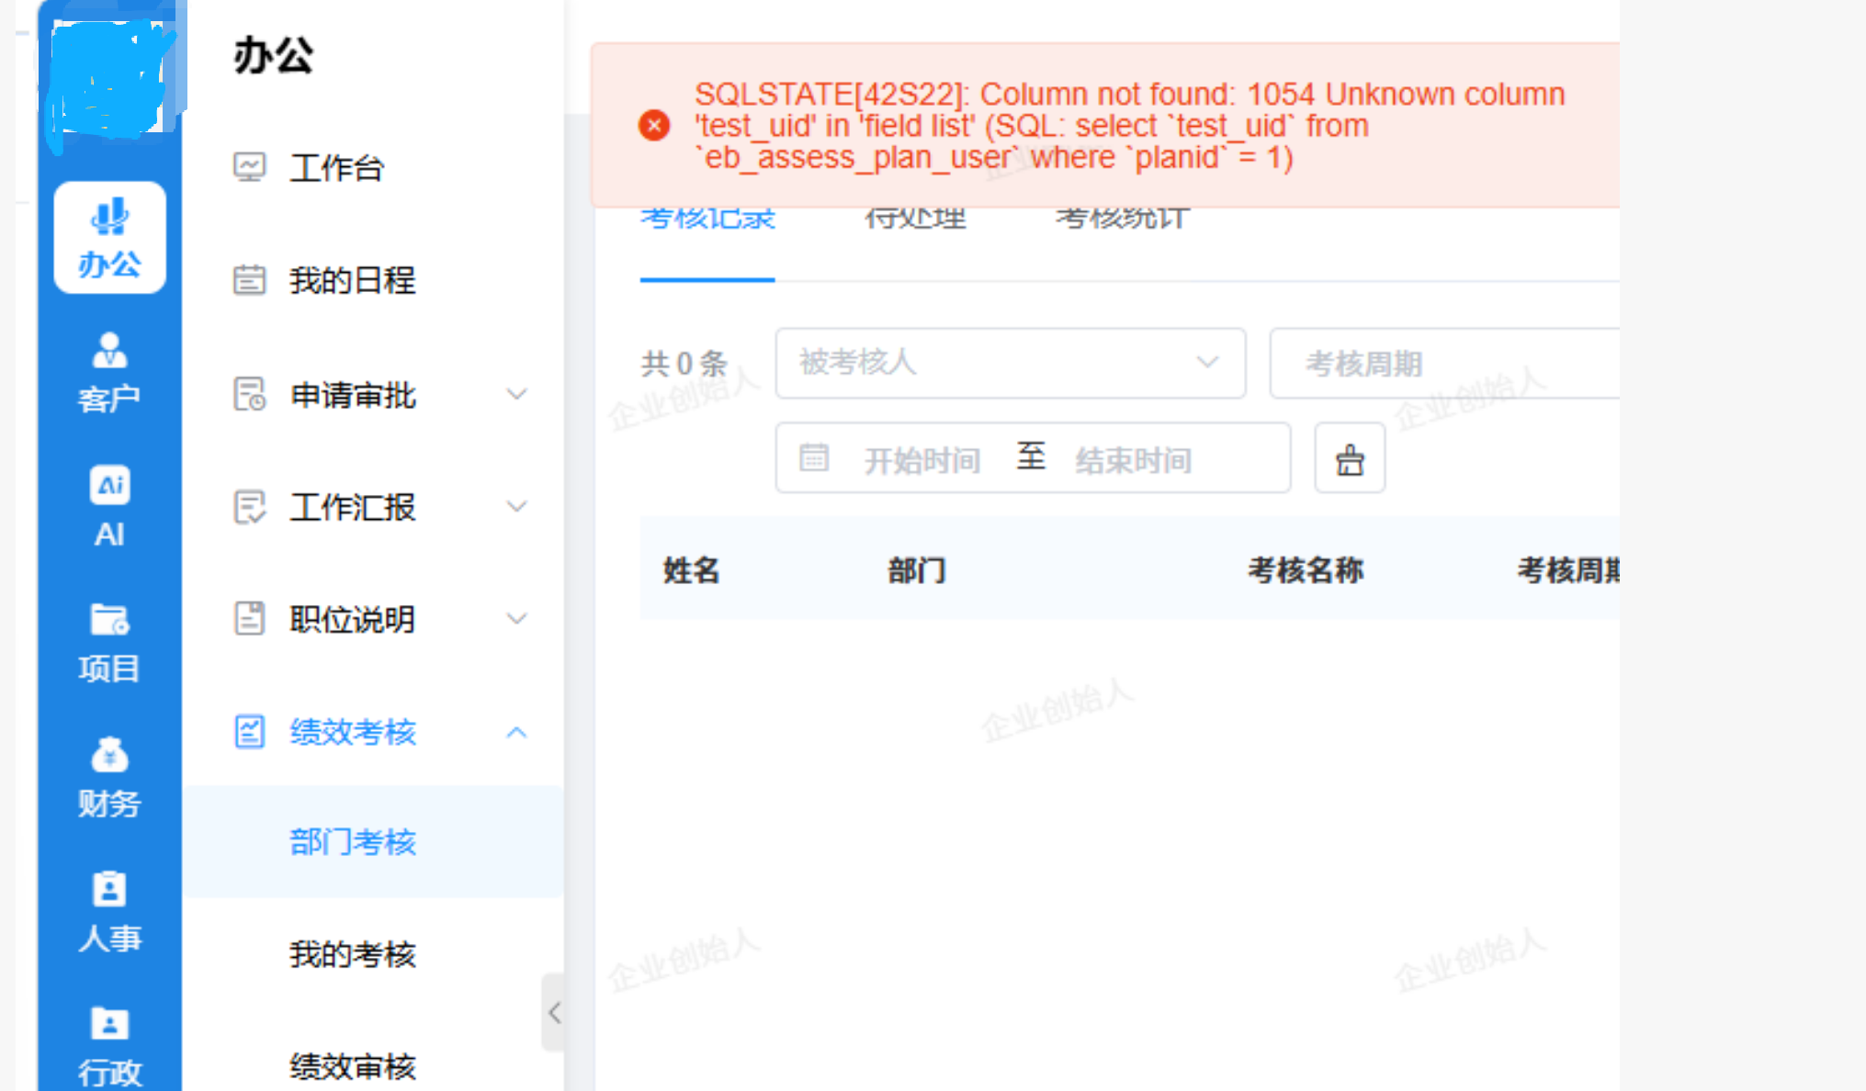The image size is (1866, 1091).
Task: Click the 开始时间 date input
Action: (x=922, y=459)
